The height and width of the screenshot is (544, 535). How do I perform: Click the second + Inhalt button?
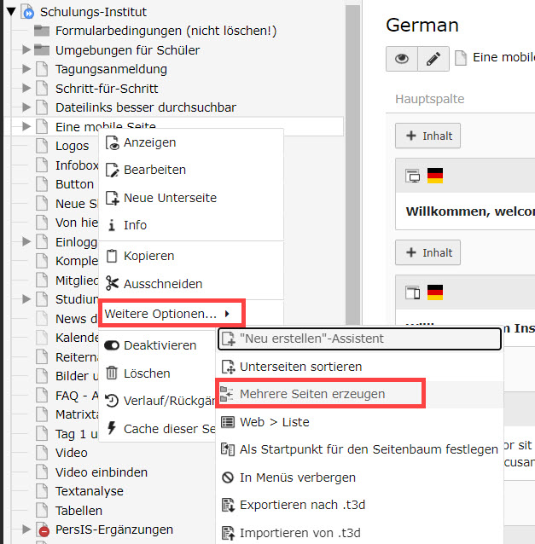pyautogui.click(x=427, y=252)
